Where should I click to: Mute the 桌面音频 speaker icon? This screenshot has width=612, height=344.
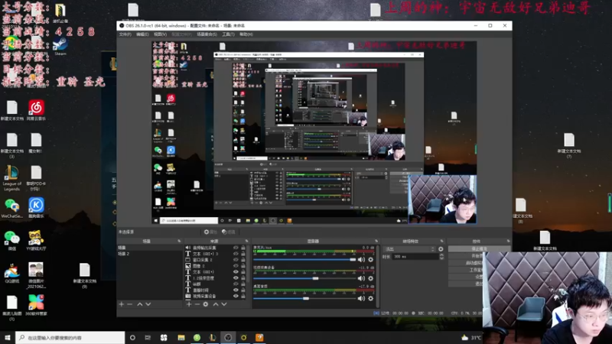[x=361, y=298]
